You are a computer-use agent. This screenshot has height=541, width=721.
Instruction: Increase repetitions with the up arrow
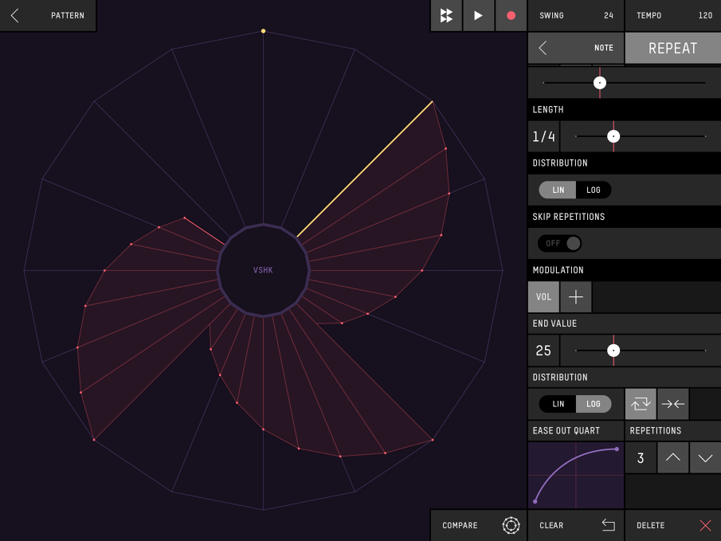[673, 457]
